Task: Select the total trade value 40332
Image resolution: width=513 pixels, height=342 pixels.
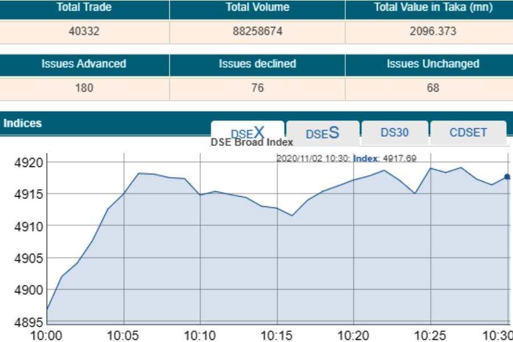Action: [84, 31]
